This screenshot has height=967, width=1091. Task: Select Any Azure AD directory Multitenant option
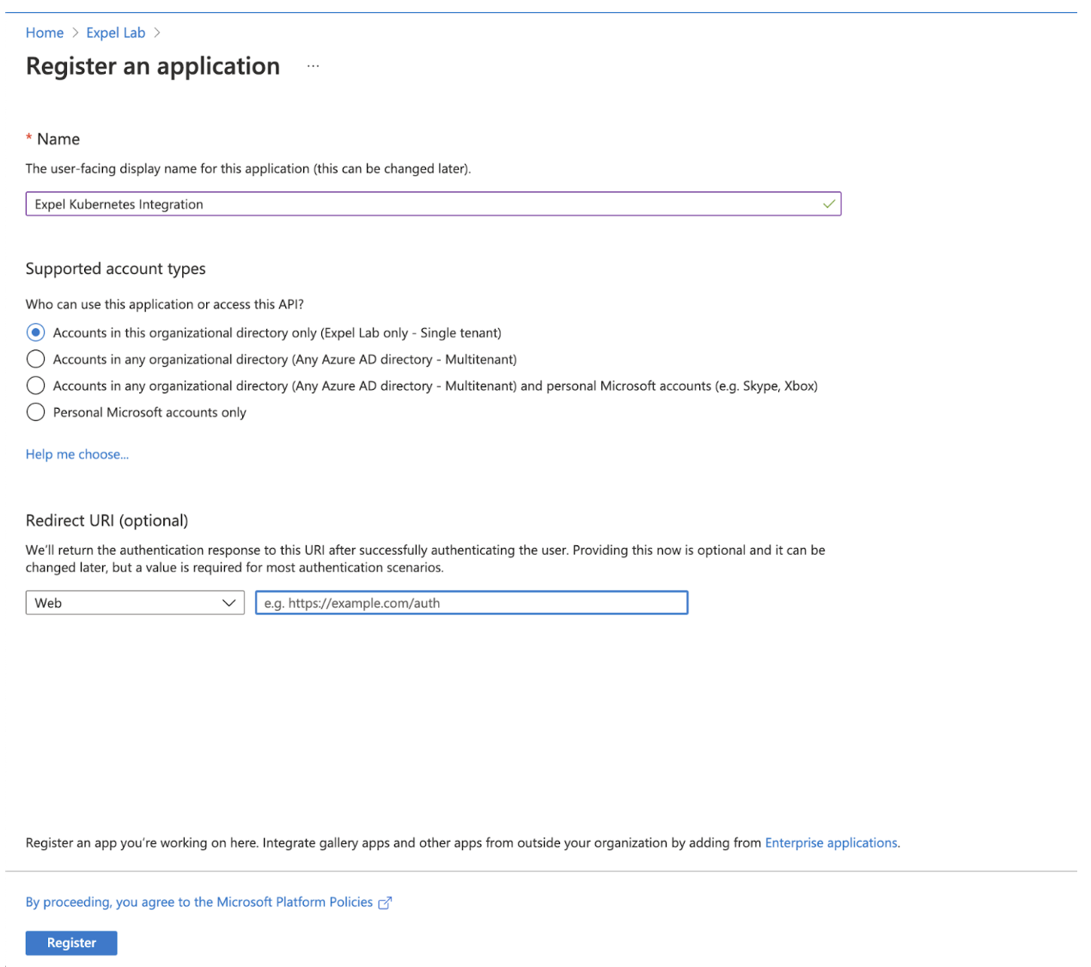(35, 359)
